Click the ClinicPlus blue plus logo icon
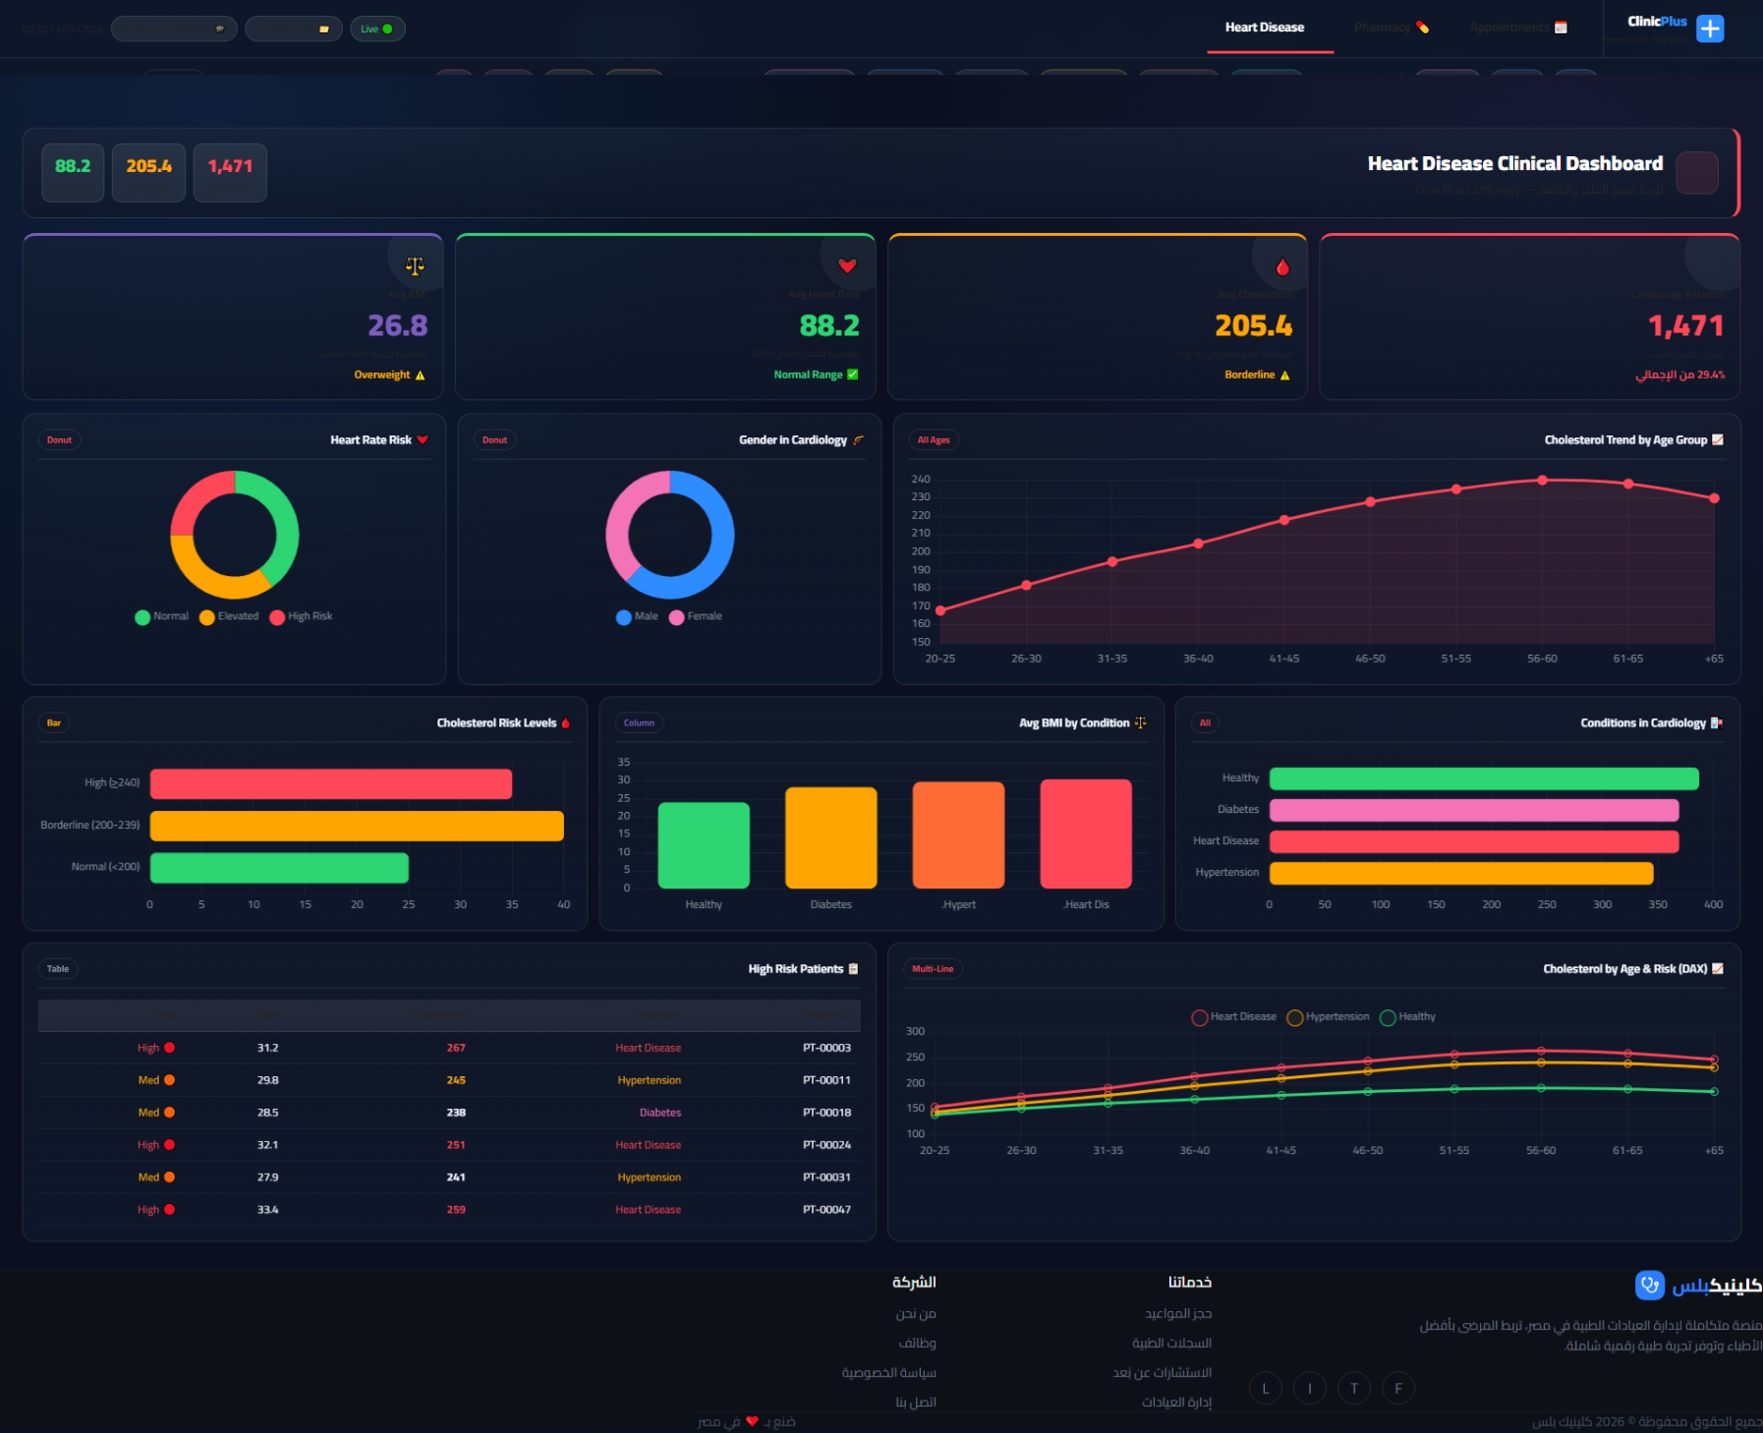 1710,29
